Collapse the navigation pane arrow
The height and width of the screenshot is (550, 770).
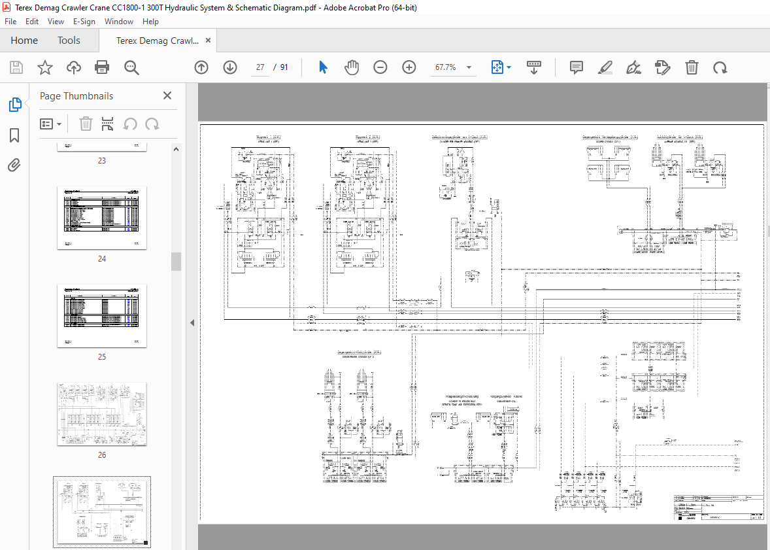(192, 323)
